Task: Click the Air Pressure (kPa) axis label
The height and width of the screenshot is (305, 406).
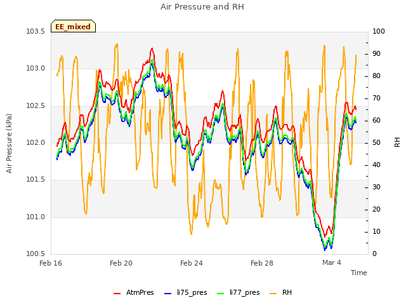Action: coord(9,143)
